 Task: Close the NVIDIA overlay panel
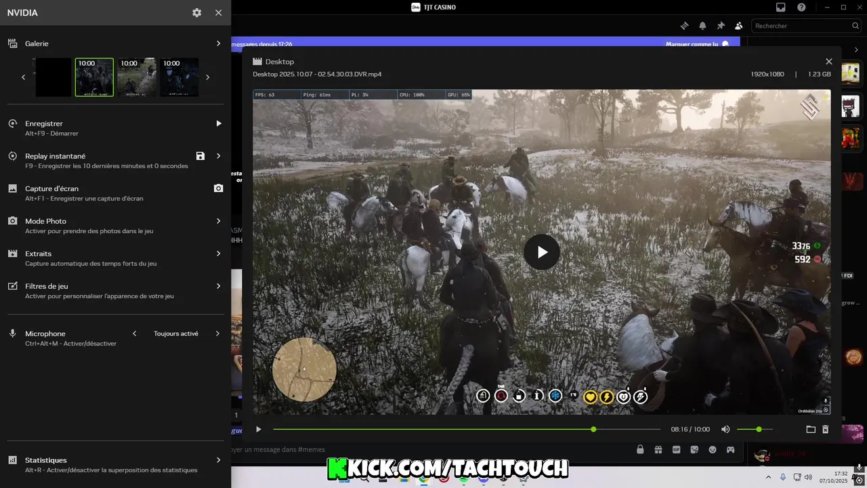[218, 13]
